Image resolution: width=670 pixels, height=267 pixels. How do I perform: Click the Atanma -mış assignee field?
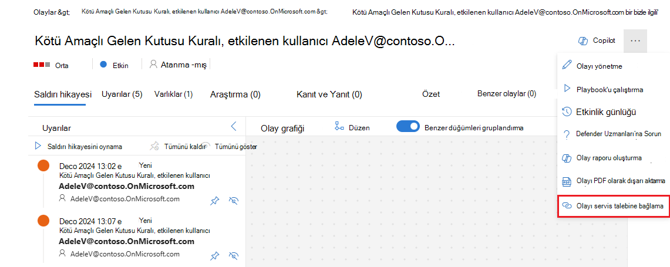click(x=178, y=65)
